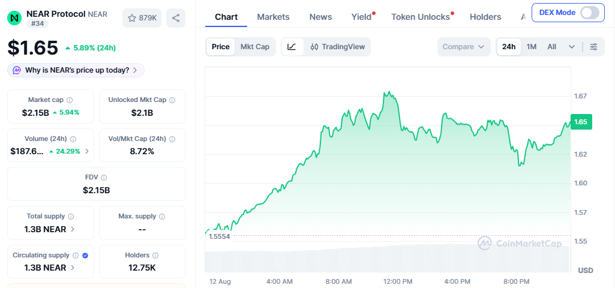The height and width of the screenshot is (288, 615).
Task: Expand Total supply 1.3B NEAR chevron
Action: pos(73,229)
